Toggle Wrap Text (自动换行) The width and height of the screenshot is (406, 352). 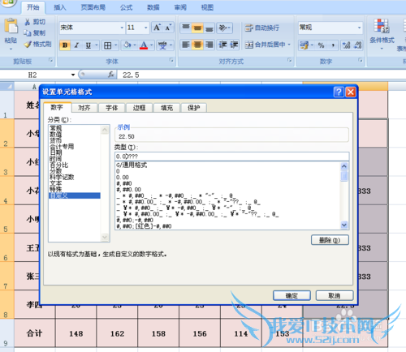261,28
